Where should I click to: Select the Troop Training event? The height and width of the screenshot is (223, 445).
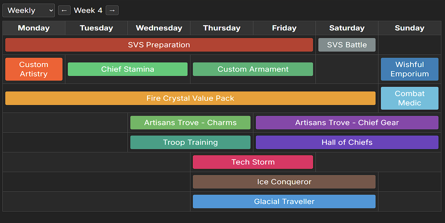pyautogui.click(x=190, y=142)
